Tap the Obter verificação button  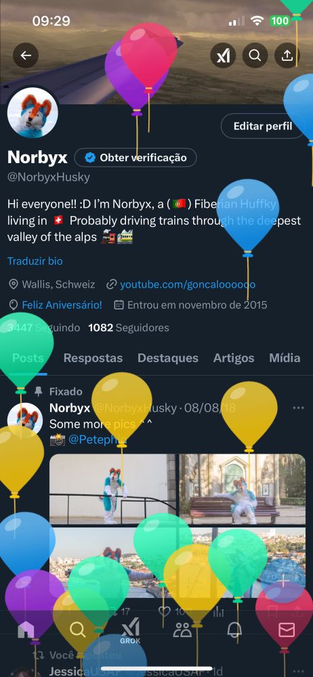coord(135,158)
